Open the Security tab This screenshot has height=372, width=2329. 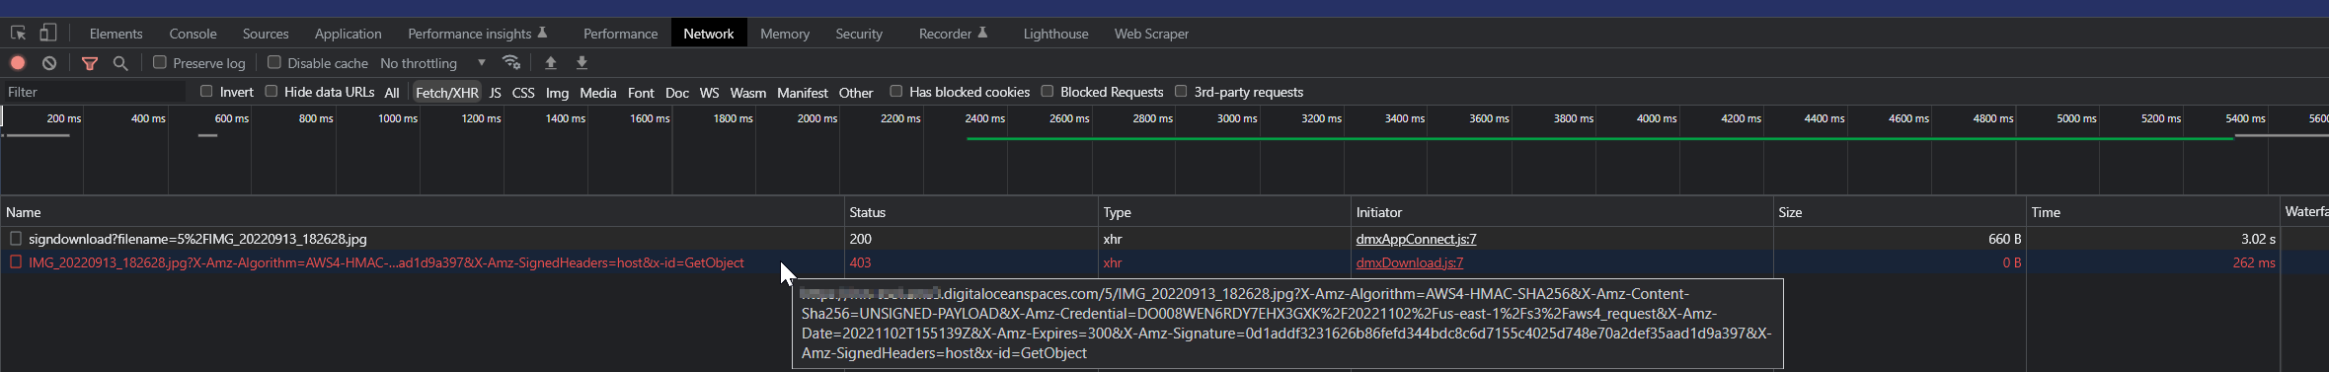point(859,34)
